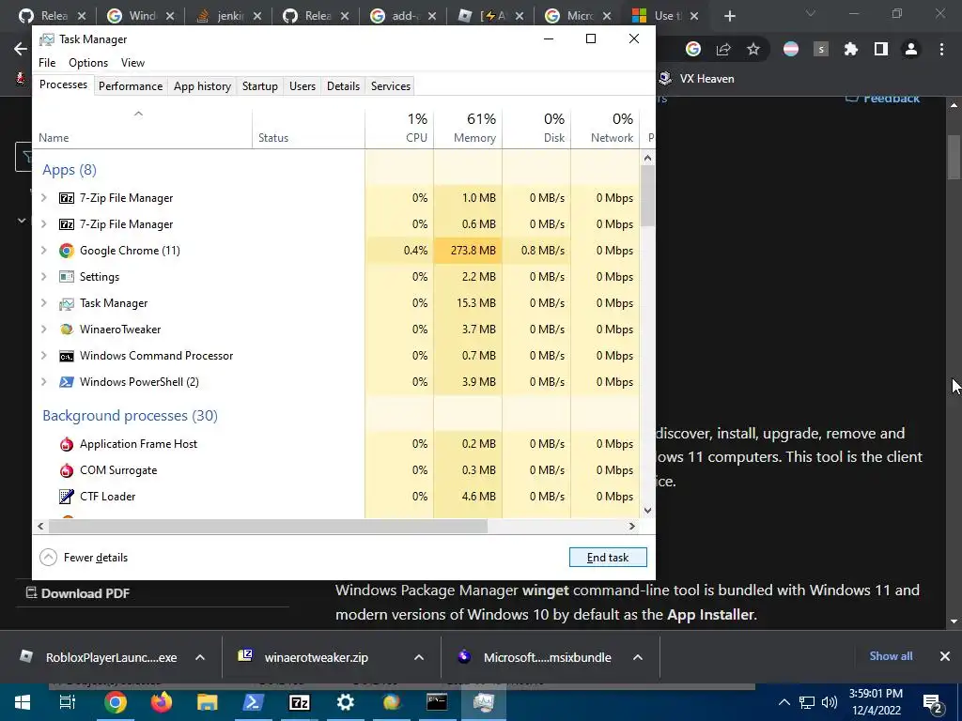Open a new Chrome tab

[729, 16]
